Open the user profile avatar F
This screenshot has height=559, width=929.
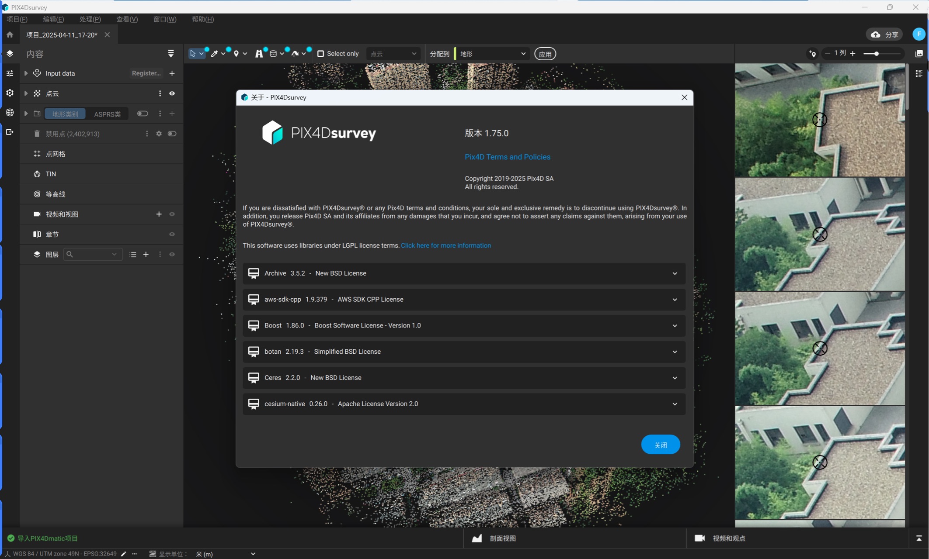tap(919, 35)
